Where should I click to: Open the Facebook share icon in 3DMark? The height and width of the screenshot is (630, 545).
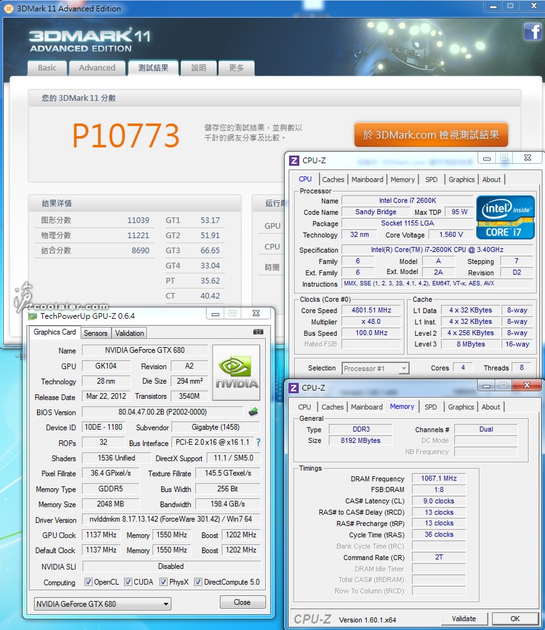533,31
